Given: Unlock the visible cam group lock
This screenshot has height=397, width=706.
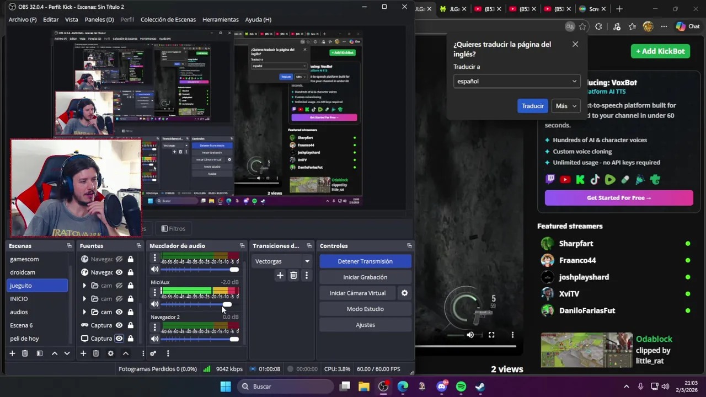Looking at the screenshot, I should pyautogui.click(x=130, y=312).
